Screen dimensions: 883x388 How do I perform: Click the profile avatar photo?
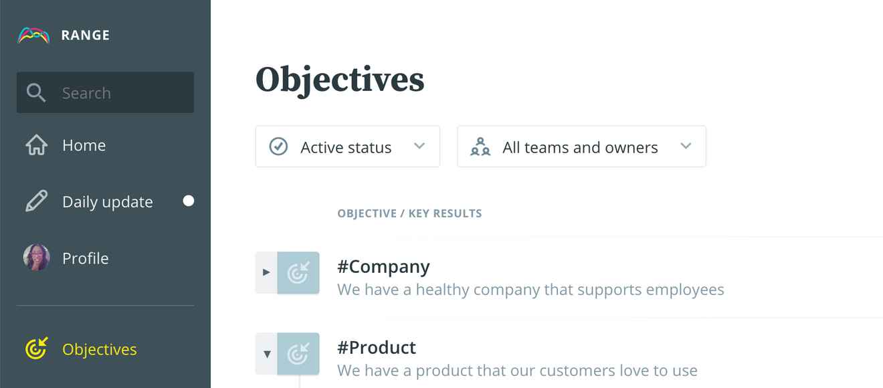tap(36, 258)
